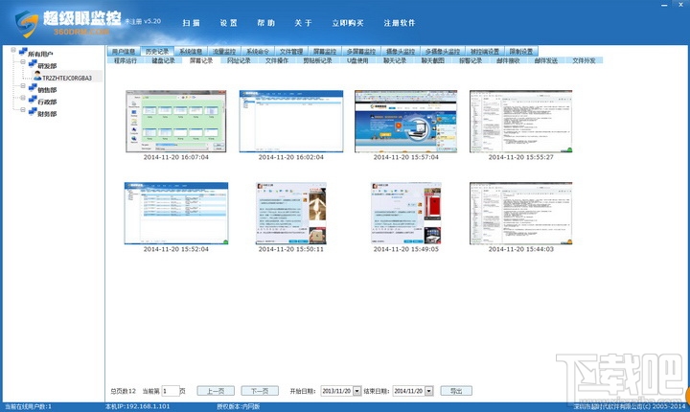
Task: Select the 聊天截图 sub-tab
Action: [x=432, y=60]
